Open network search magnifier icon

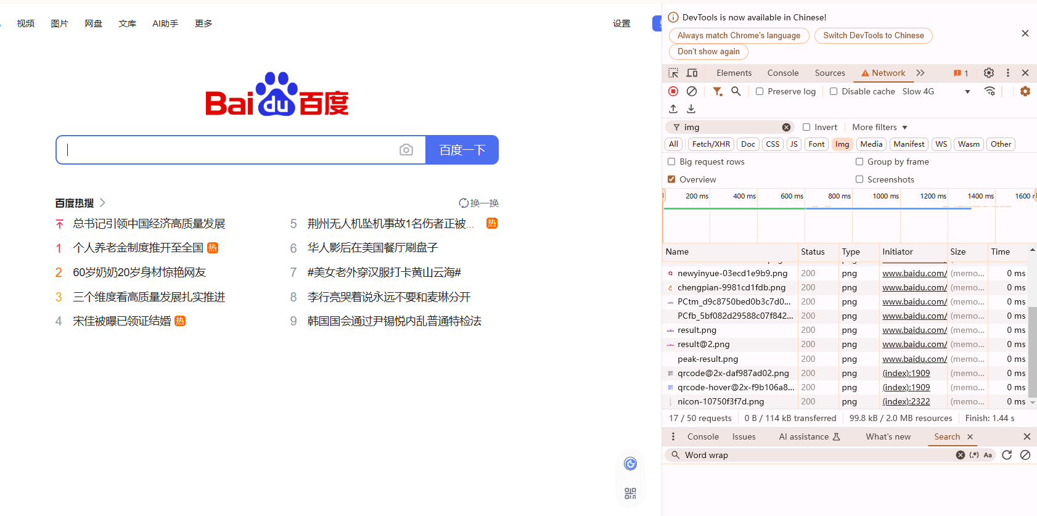736,91
